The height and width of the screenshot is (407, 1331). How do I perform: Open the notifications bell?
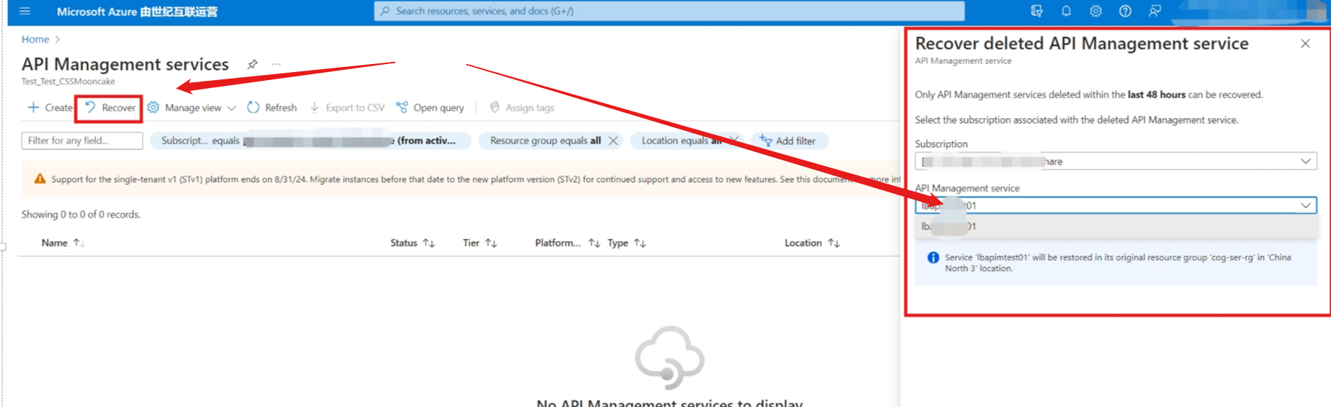point(1066,11)
